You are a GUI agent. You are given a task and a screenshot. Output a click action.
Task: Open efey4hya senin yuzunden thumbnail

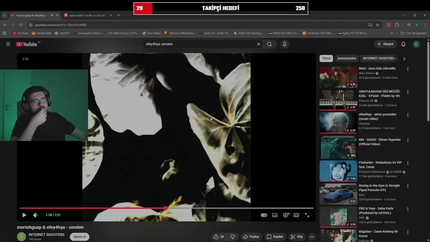pyautogui.click(x=338, y=123)
